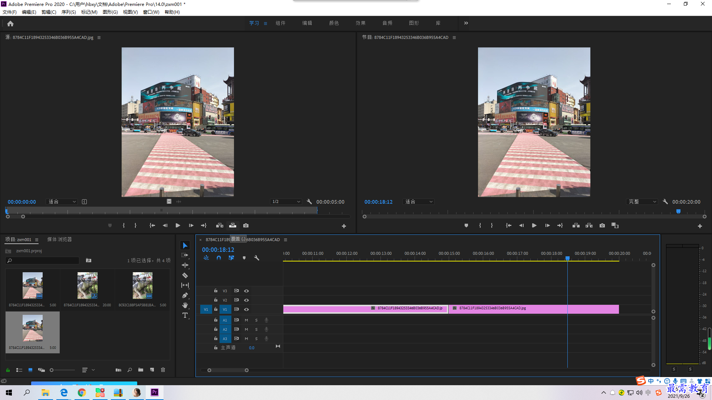Toggle snap in timeline (magnet icon)
The width and height of the screenshot is (712, 400).
pos(219,258)
